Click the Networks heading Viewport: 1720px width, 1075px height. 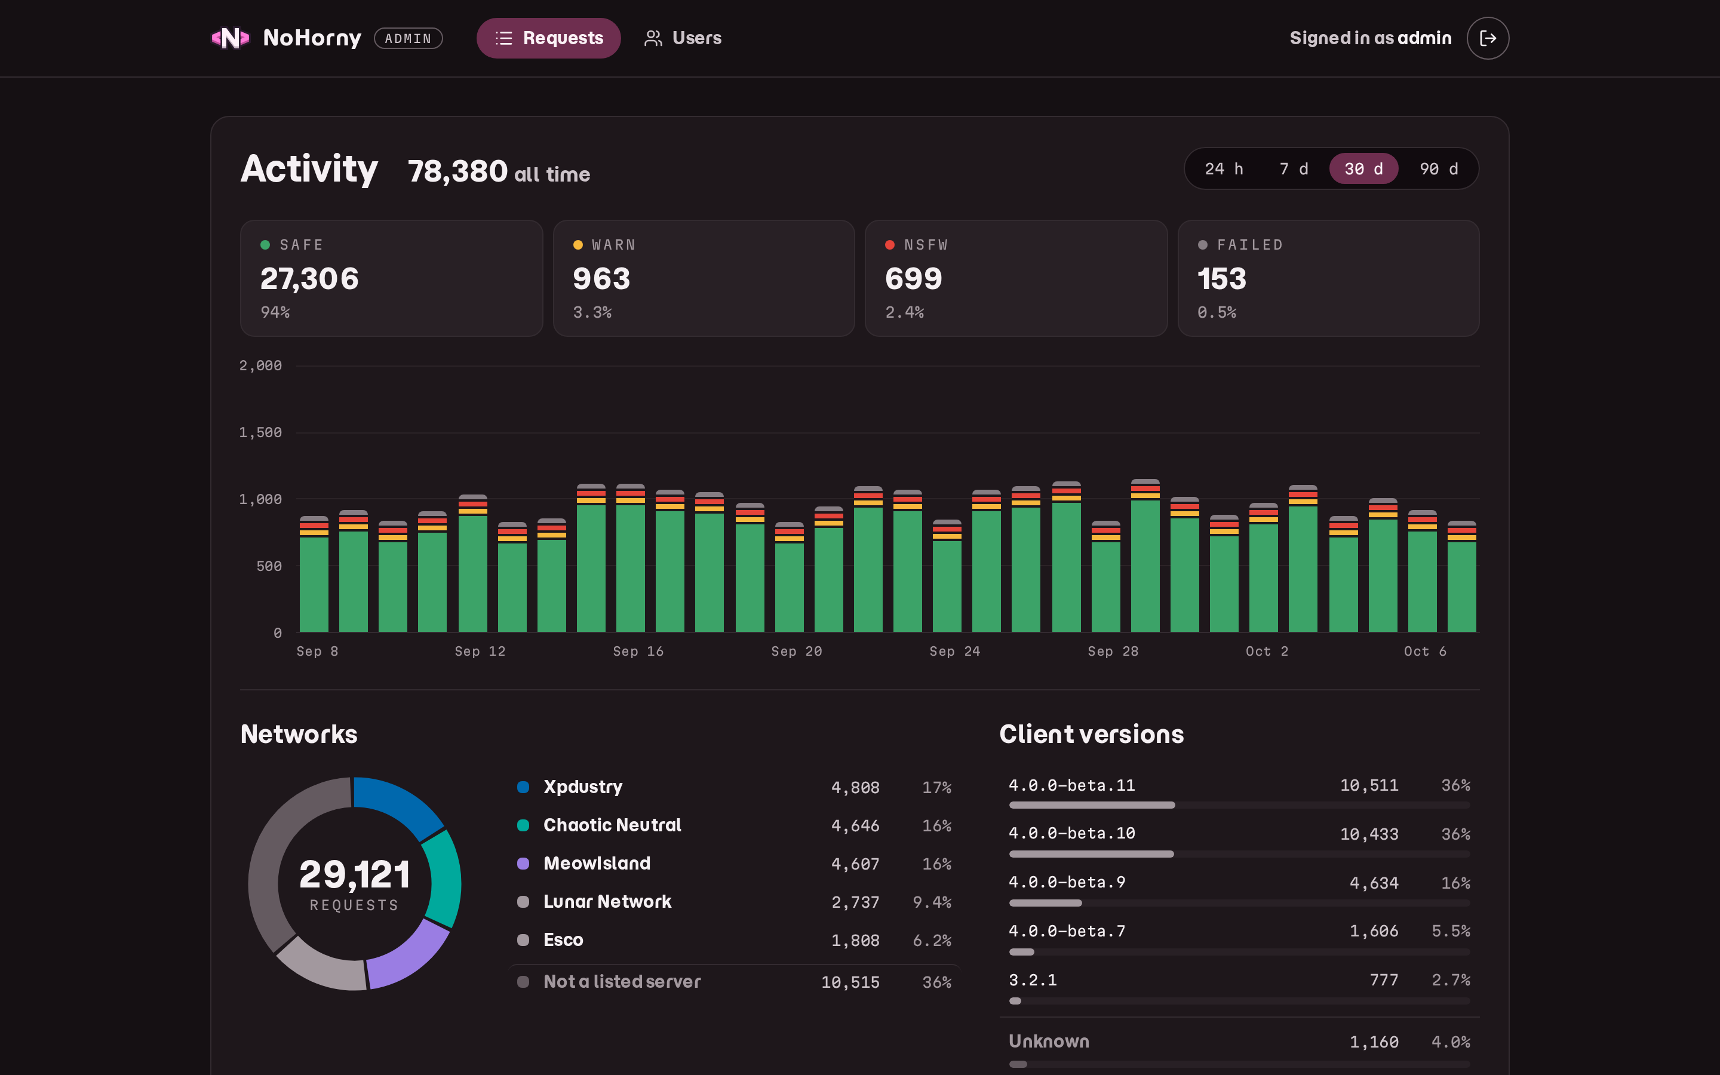tap(299, 735)
